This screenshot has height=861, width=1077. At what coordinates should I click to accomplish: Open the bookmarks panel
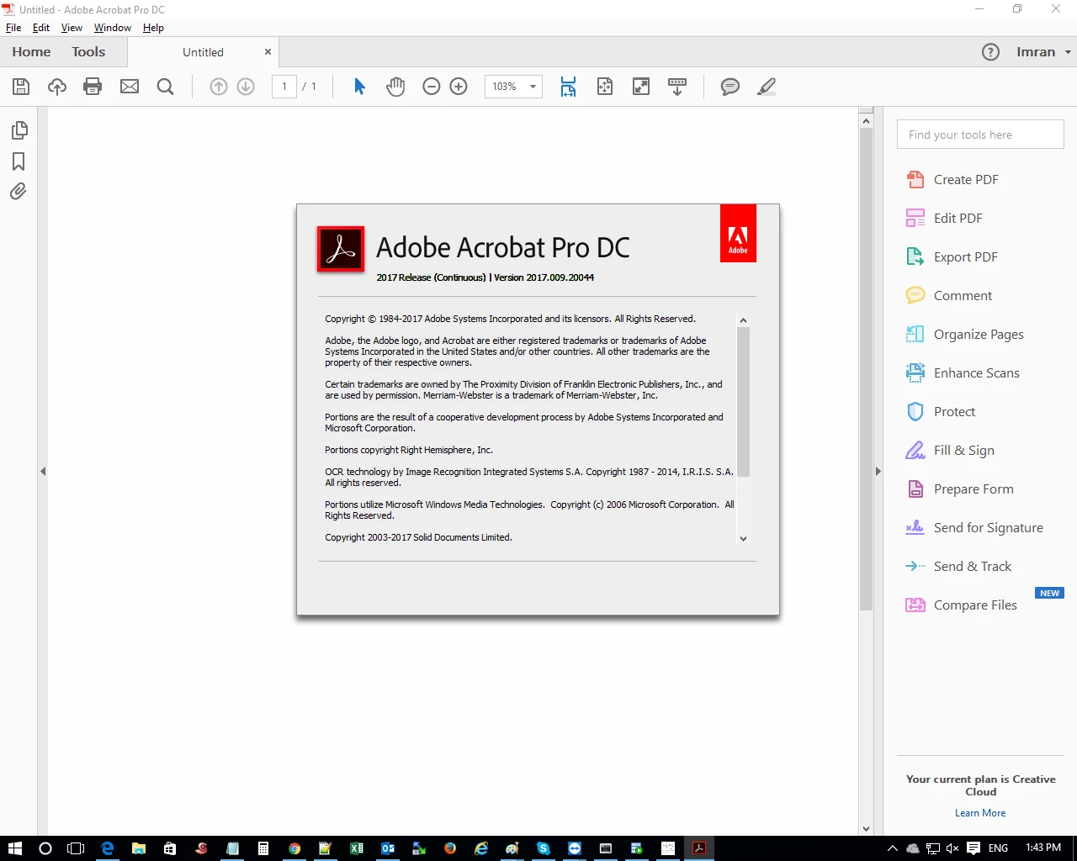tap(19, 161)
